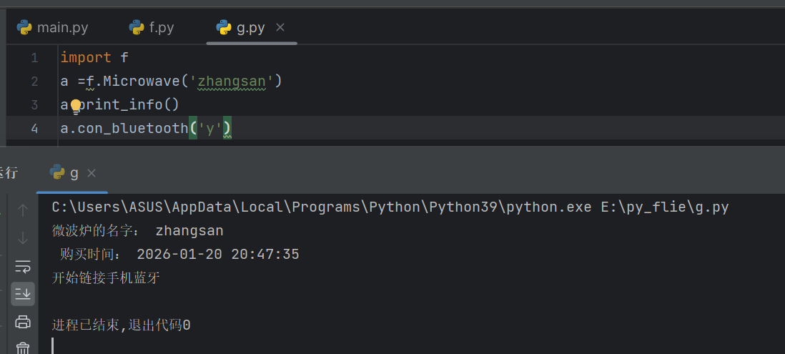The width and height of the screenshot is (785, 354).
Task: Switch to the f.py editor tab
Action: point(152,28)
